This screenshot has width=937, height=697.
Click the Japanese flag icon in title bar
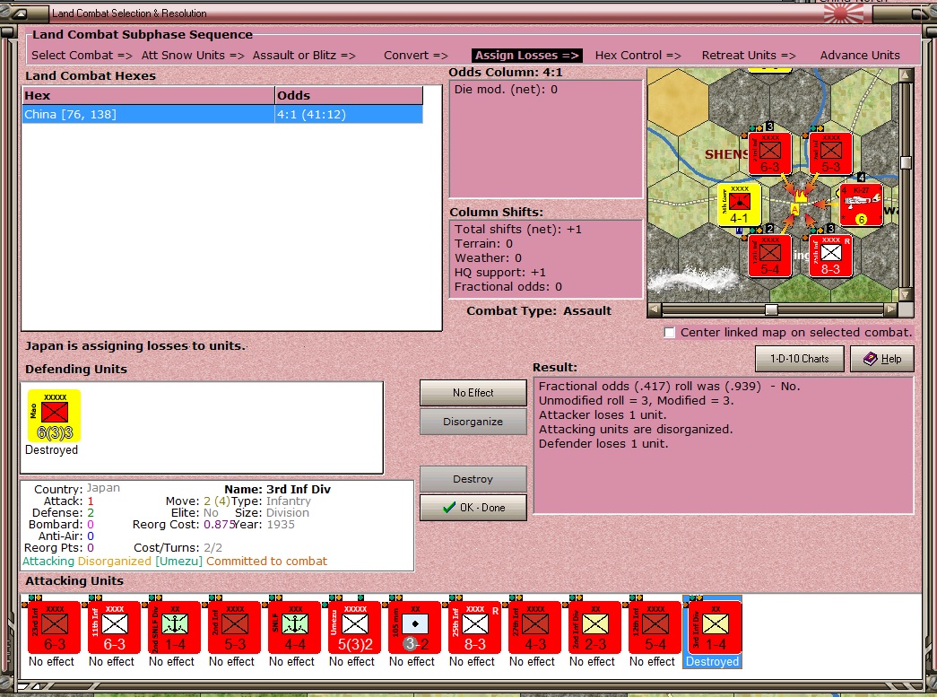[843, 14]
